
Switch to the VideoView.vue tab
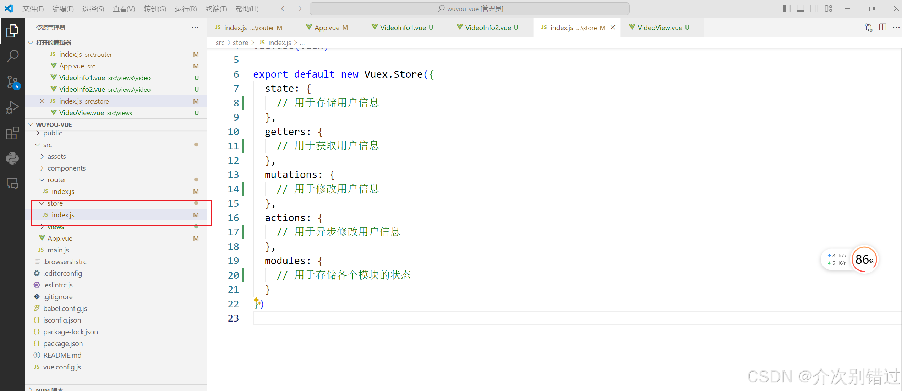coord(660,28)
